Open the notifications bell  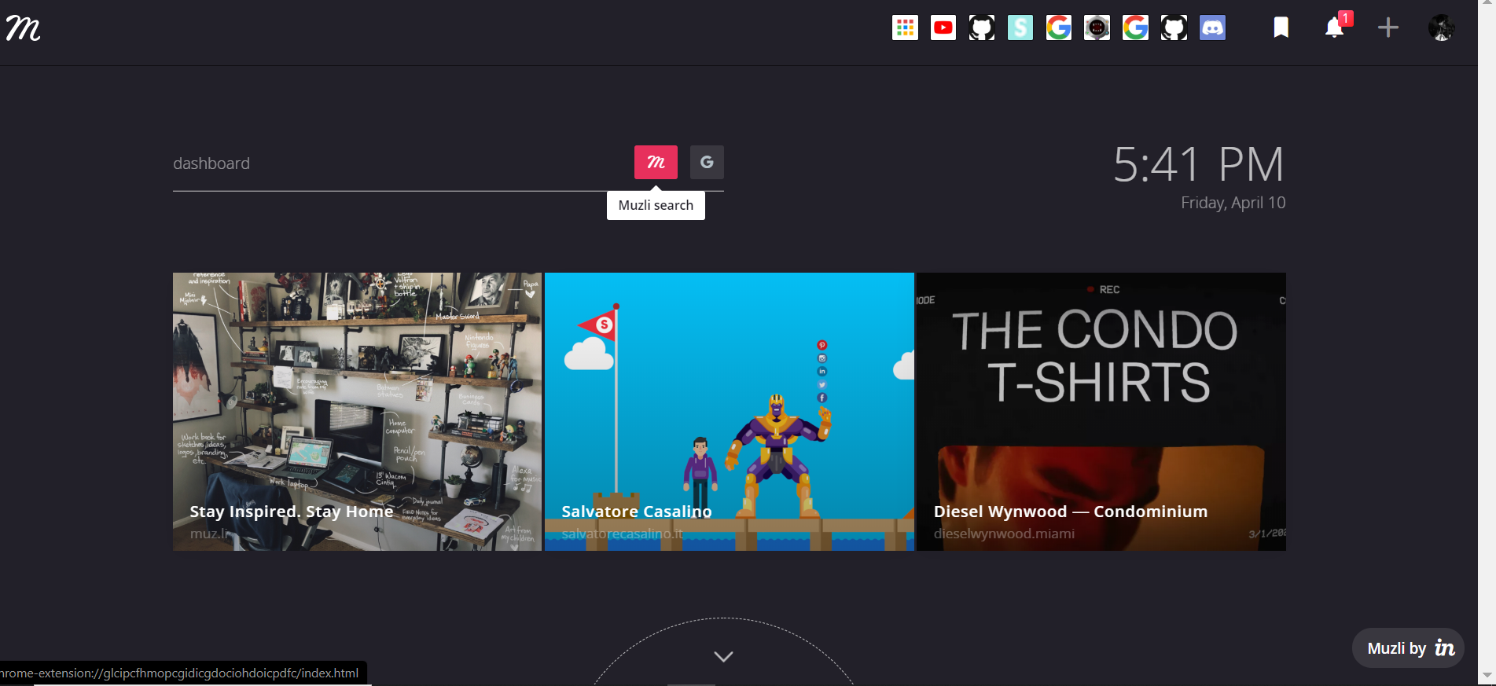[1335, 28]
